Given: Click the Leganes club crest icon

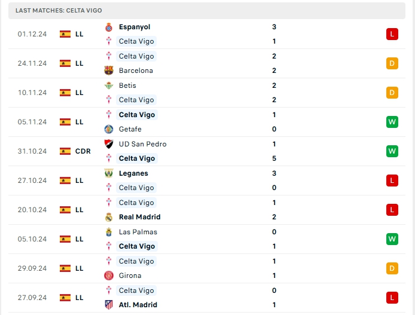Looking at the screenshot, I should 109,173.
